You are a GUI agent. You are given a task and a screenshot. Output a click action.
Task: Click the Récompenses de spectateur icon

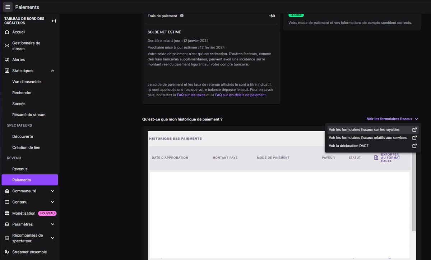click(7, 238)
